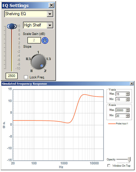Click the Simulated Frequency Response title bar
The image size is (136, 172).
67,84
